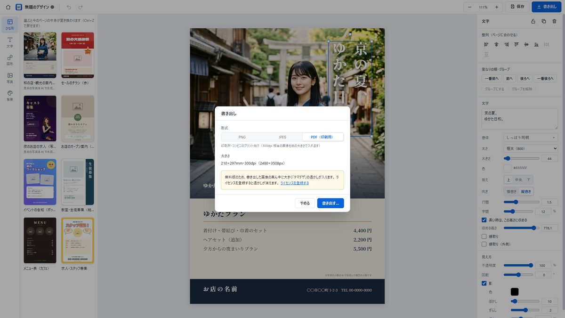Screen dimensions: 565x318
Task: Click the blue app logo icon
Action: 19,7
